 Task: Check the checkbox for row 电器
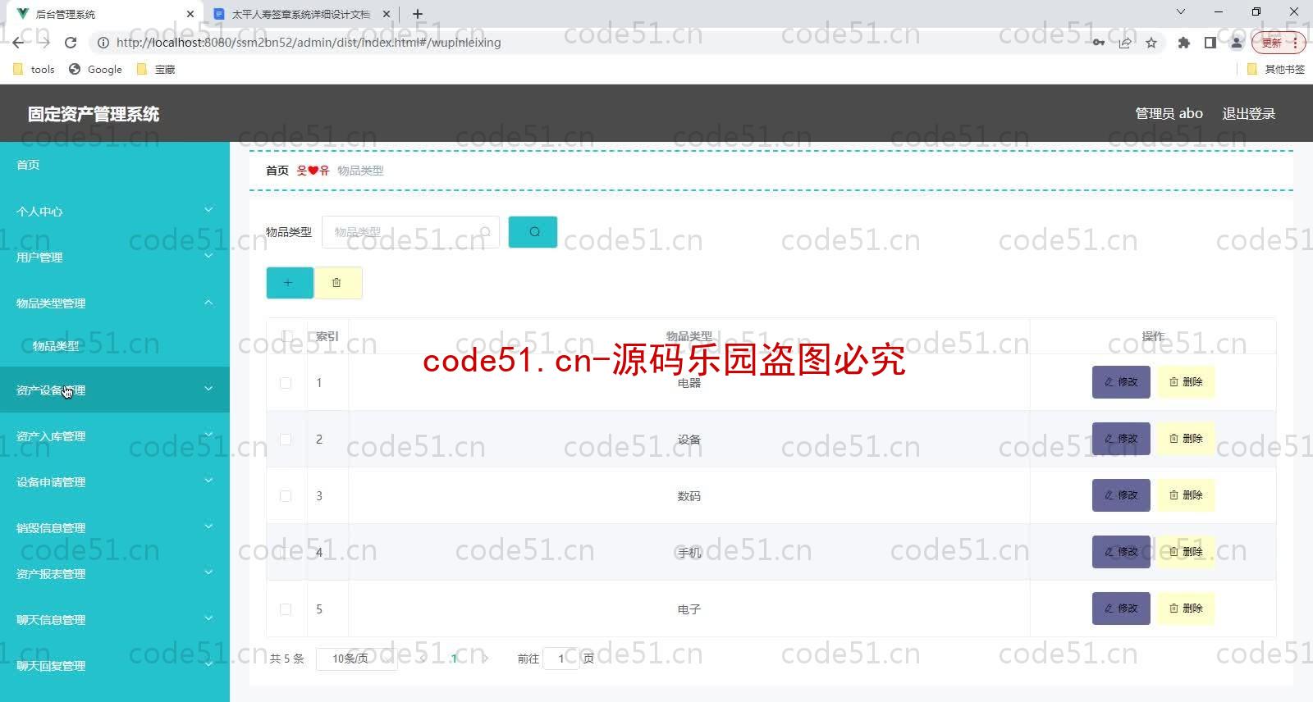pos(286,383)
